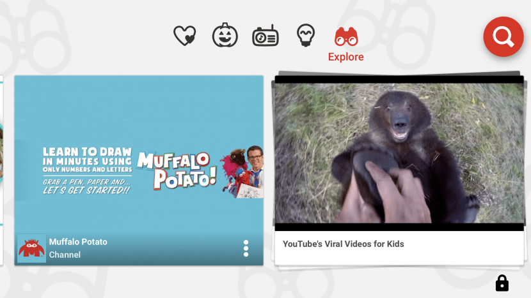Select the binoculars Explore icon
Viewport: 531px width, 298px height.
(346, 36)
